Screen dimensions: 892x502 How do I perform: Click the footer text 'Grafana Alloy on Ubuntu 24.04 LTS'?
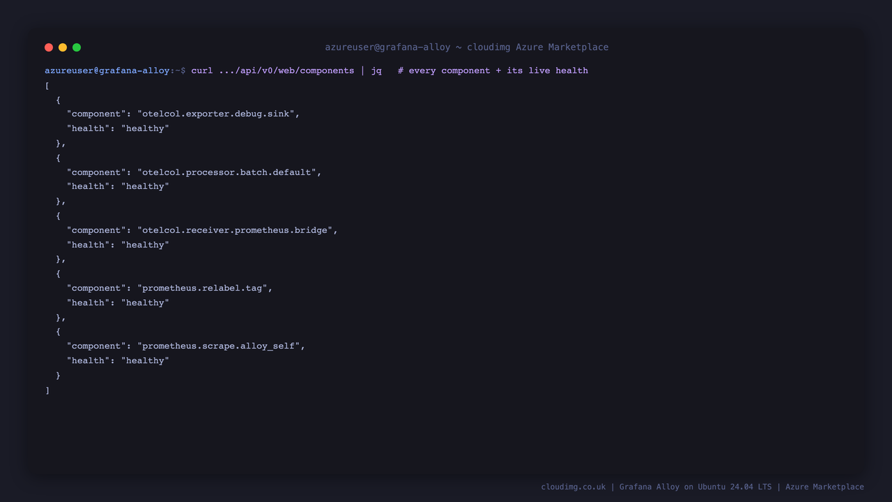[x=695, y=487]
